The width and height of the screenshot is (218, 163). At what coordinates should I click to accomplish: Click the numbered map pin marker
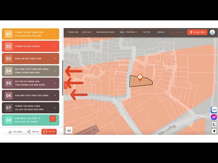(140, 77)
